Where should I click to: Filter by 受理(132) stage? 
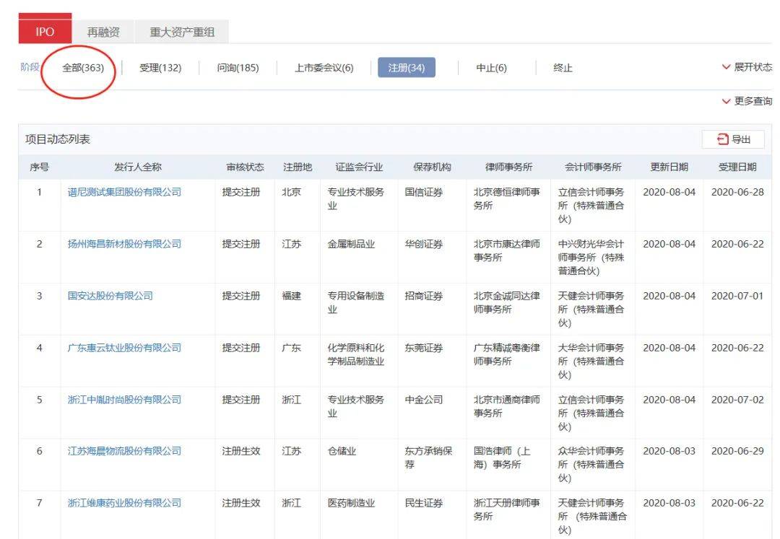[160, 68]
